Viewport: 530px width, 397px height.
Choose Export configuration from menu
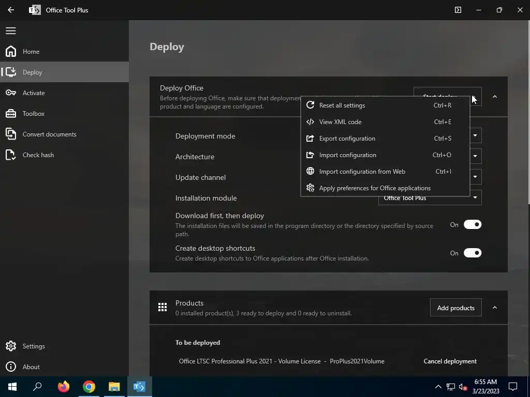click(x=385, y=138)
